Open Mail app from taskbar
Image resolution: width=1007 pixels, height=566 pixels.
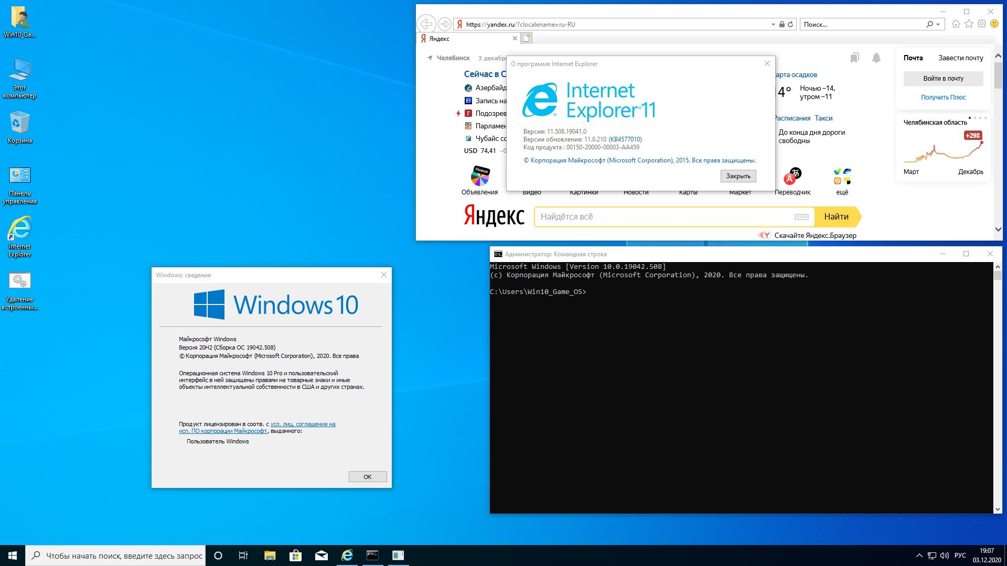point(321,556)
